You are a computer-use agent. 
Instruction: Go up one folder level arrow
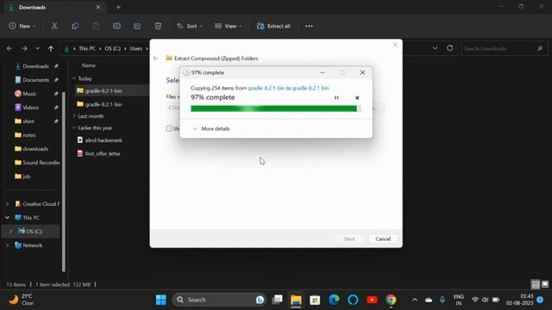[x=51, y=48]
